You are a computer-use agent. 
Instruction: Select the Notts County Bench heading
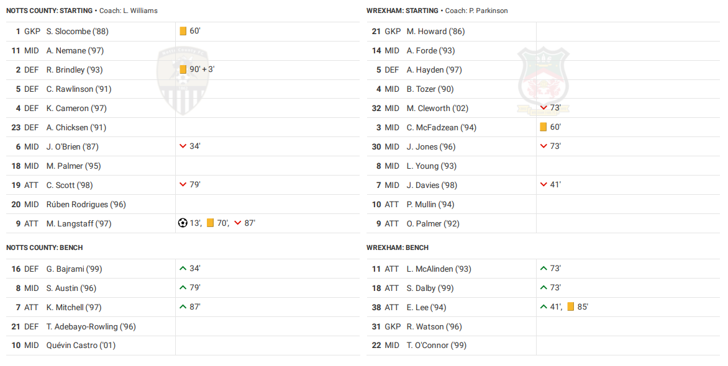(45, 248)
